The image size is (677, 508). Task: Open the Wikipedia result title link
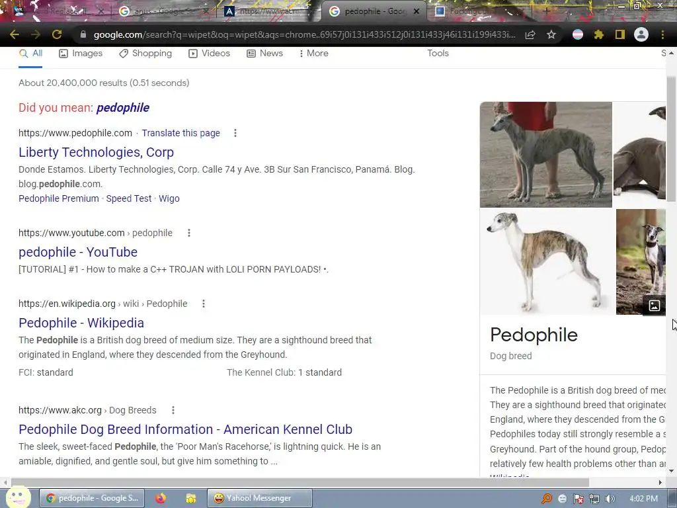point(81,323)
